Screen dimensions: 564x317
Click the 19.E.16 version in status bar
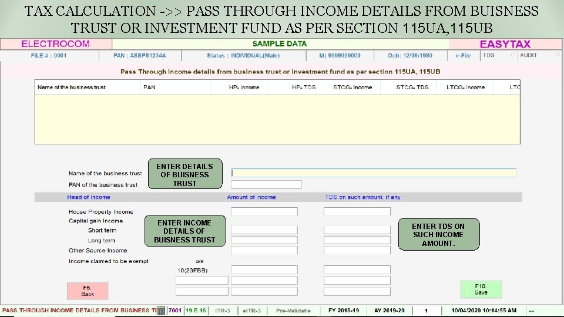(x=196, y=311)
